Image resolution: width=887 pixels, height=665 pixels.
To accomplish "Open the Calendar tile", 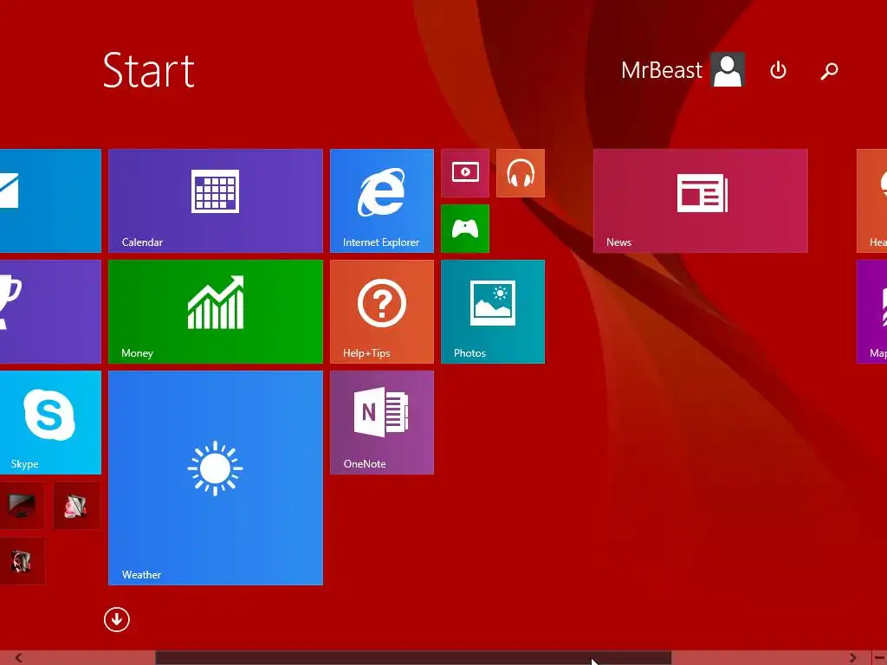I will tap(216, 201).
